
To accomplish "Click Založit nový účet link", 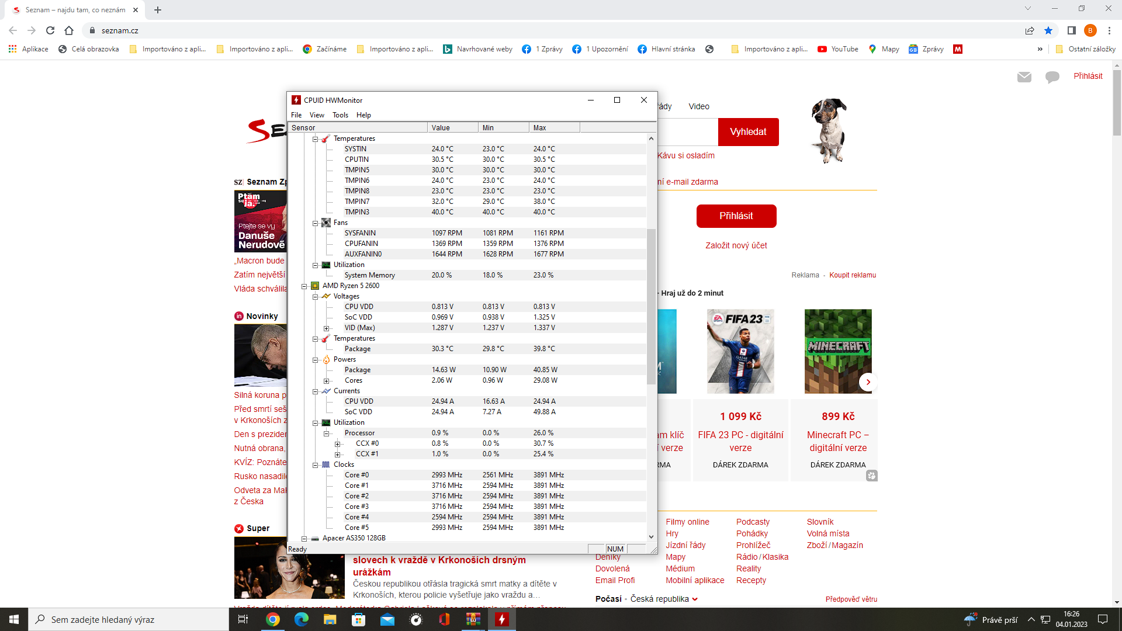I will click(x=736, y=245).
